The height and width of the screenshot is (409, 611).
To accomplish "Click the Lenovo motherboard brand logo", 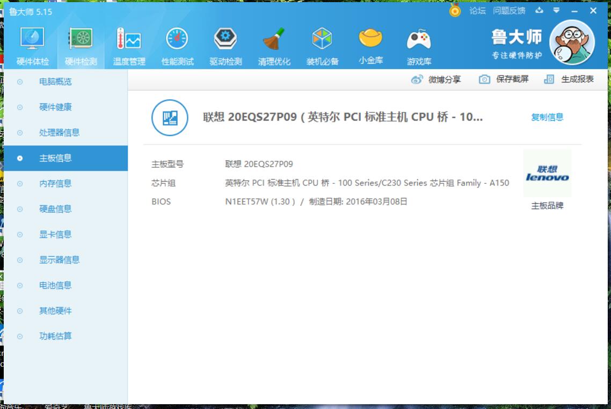I will [x=547, y=174].
